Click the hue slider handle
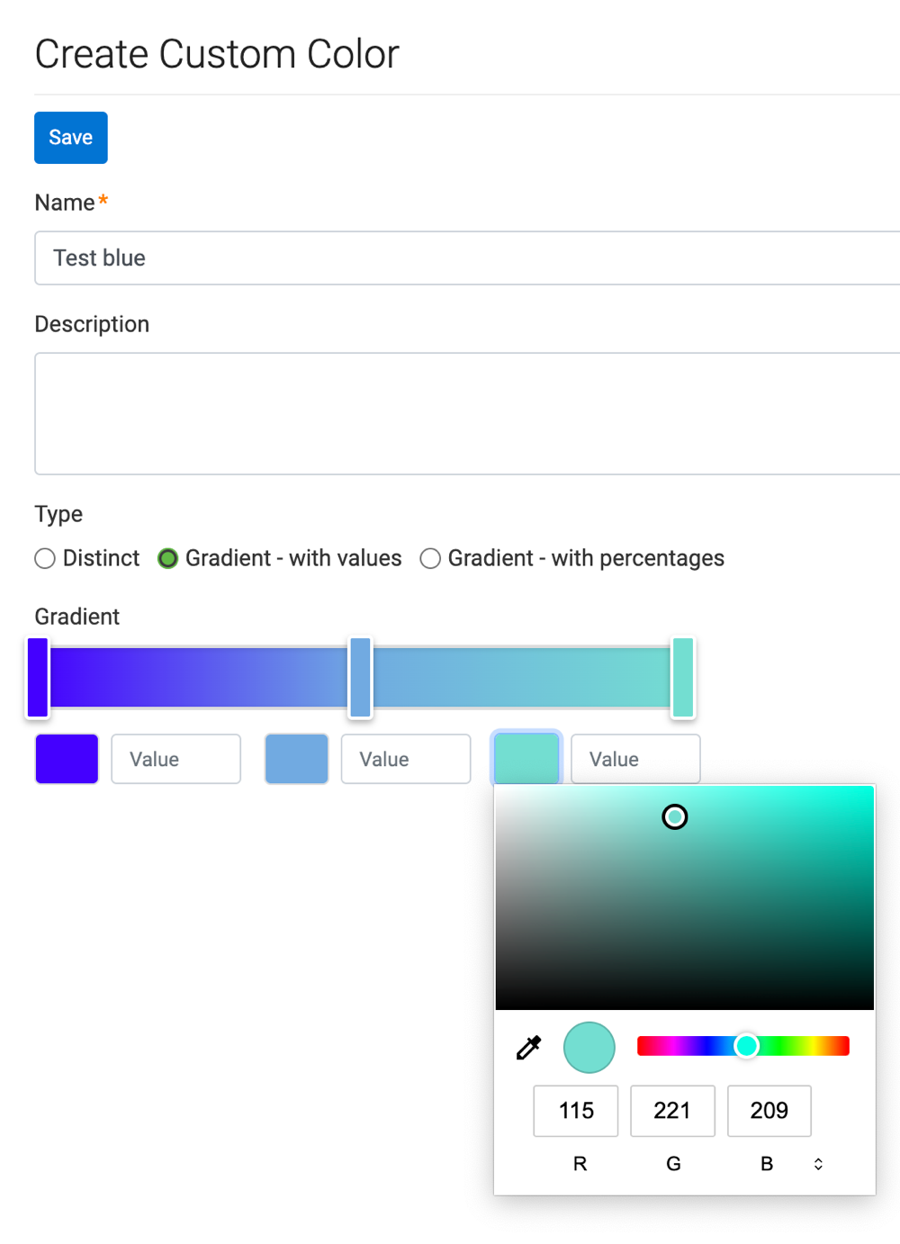This screenshot has width=900, height=1244. pos(746,1046)
